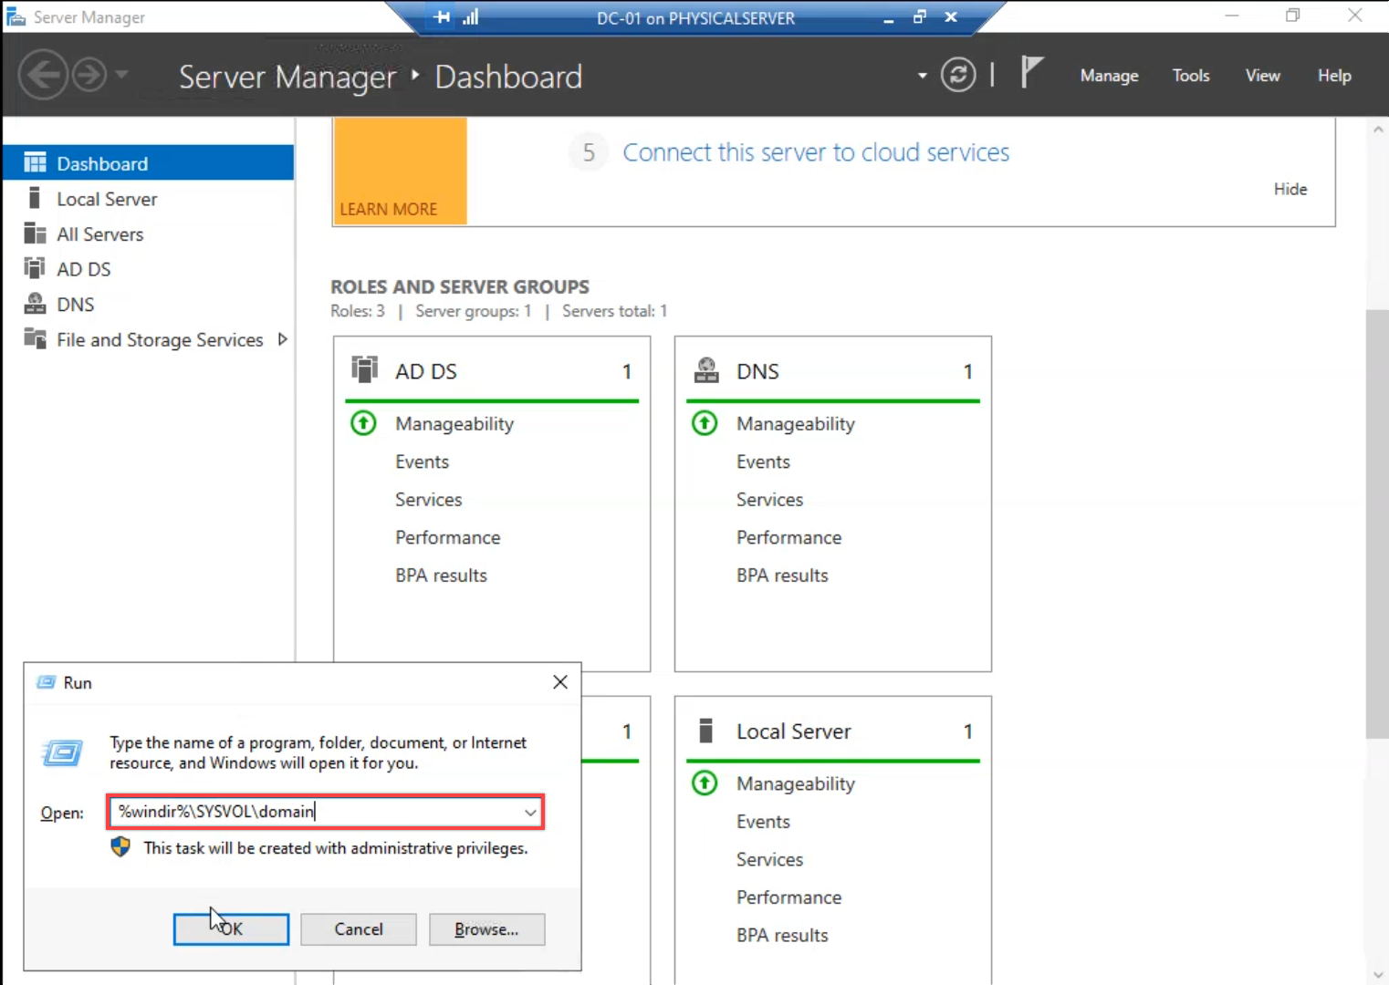Click the DNS Manageability status icon
The width and height of the screenshot is (1389, 985).
[x=705, y=423]
